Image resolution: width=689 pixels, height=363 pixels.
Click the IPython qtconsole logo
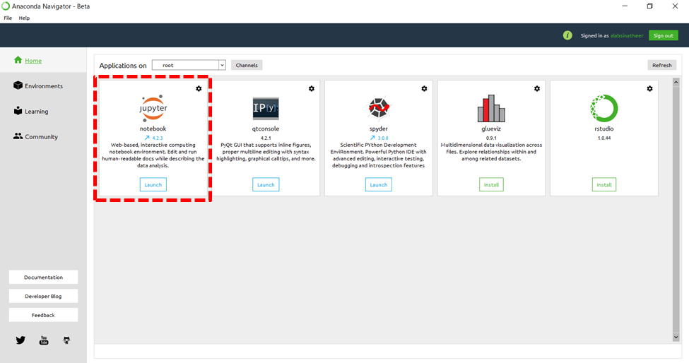pos(266,109)
